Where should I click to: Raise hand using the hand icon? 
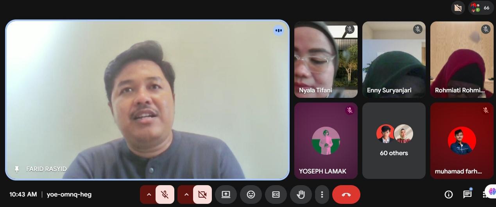[301, 195]
